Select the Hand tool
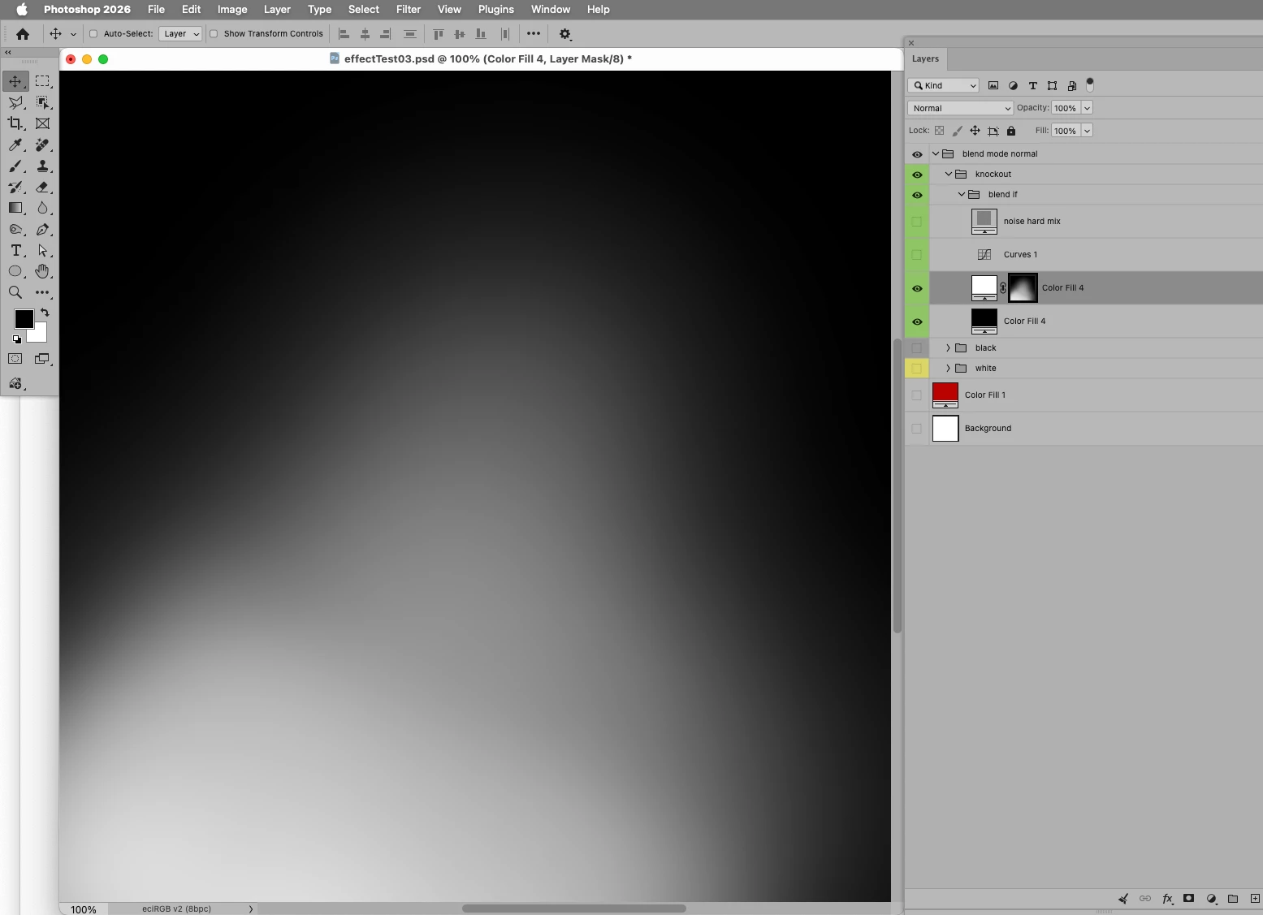 [x=42, y=271]
